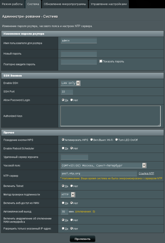Select Да for Enable Reboot Scheduler
165x243 pixels.
coord(63,148)
